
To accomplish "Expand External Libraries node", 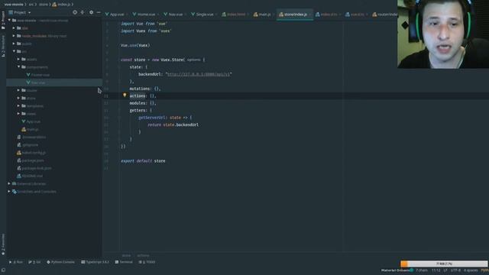I will point(9,184).
